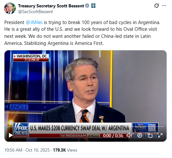Click the Treasury Secretary Scott Bessent name

[51, 6]
